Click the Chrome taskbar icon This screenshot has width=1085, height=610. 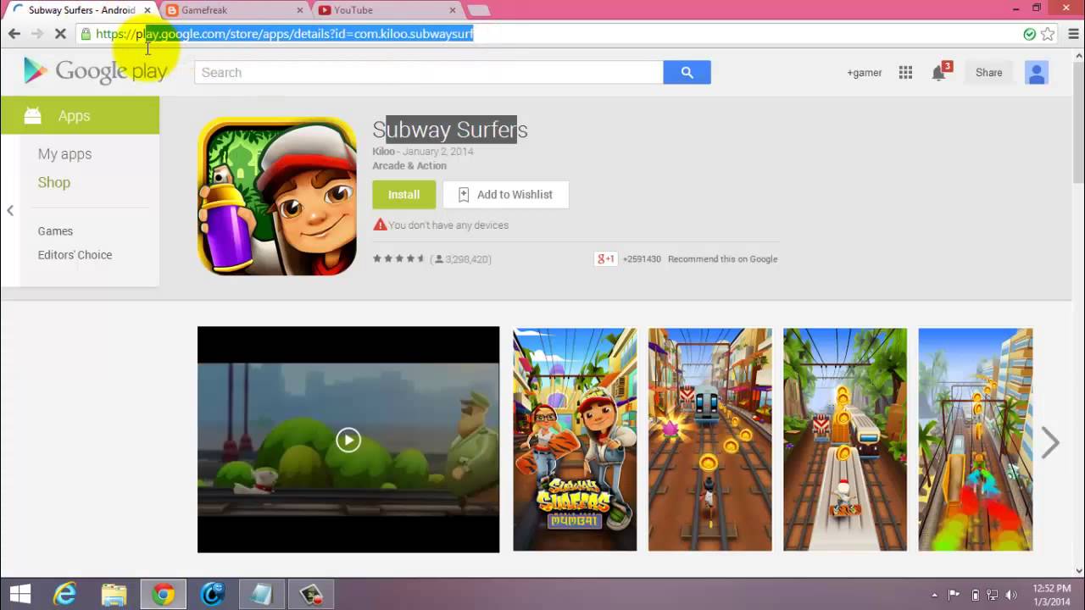tap(163, 595)
